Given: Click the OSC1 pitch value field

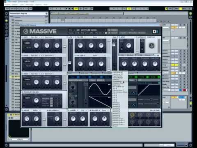Looking at the screenshot, I should tap(27, 43).
